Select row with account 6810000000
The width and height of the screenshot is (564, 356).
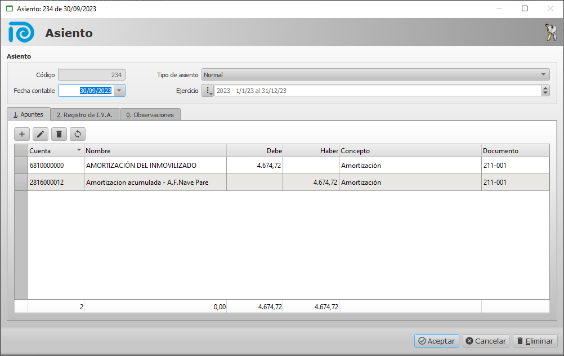click(55, 166)
